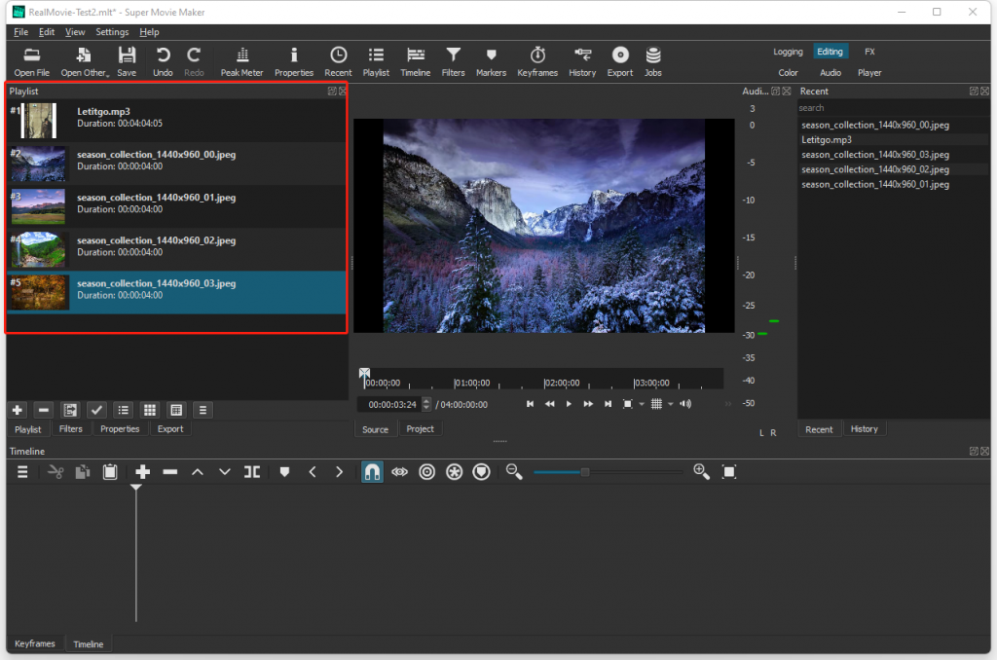Switch to the Project tab

(x=420, y=429)
